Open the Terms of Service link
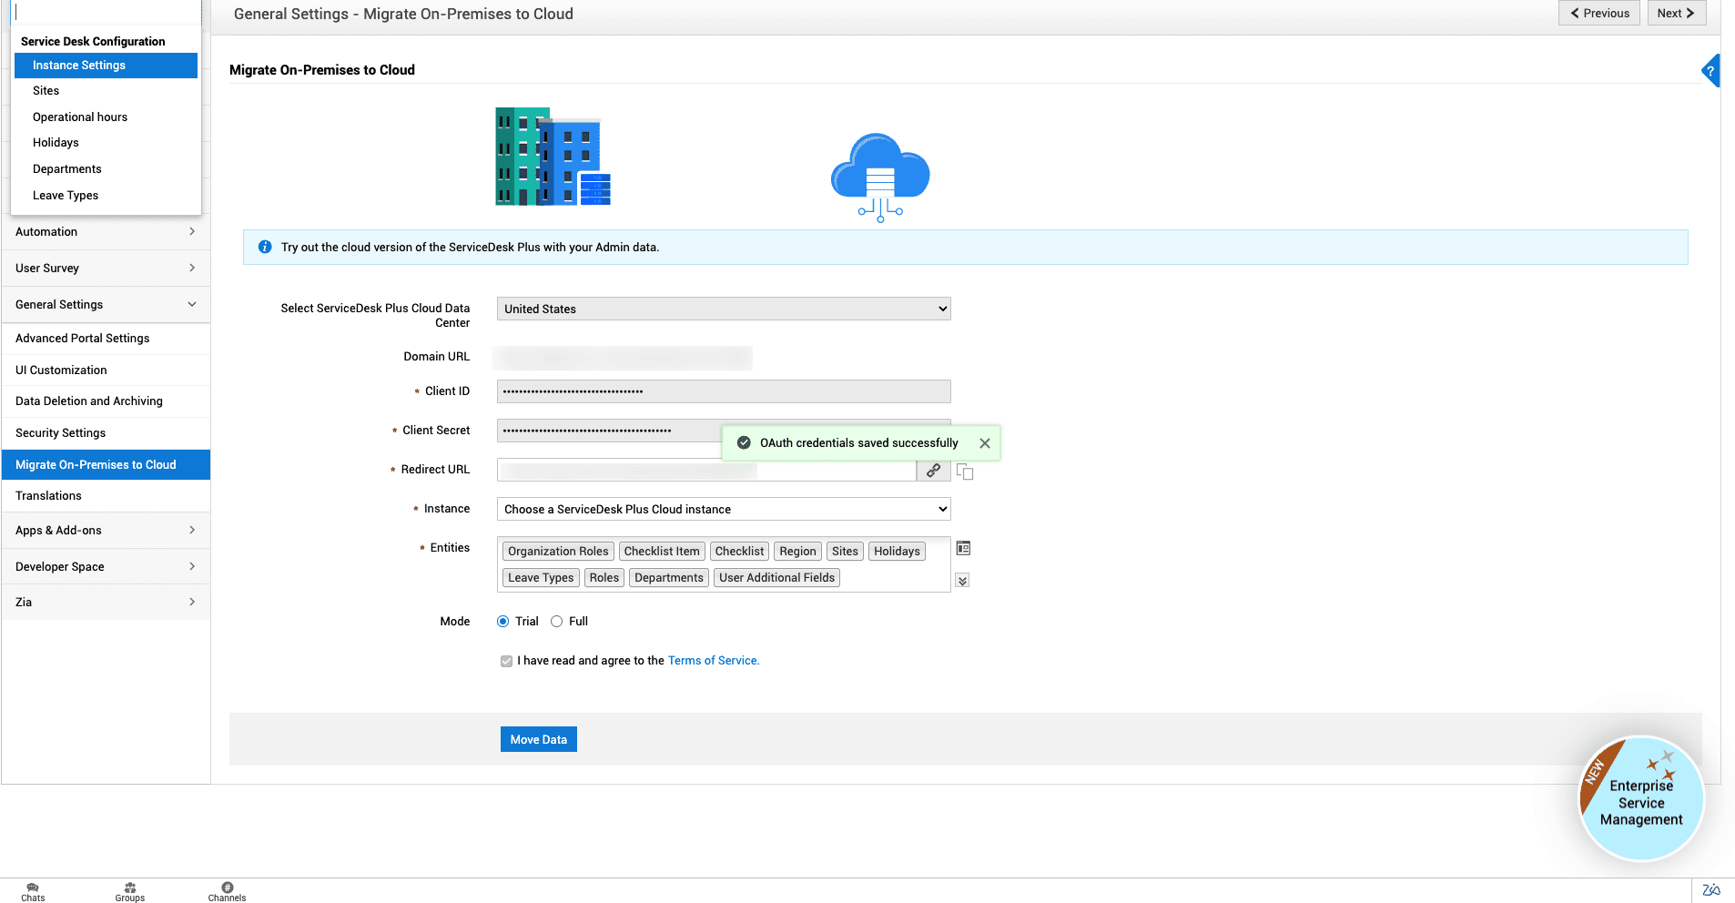Image resolution: width=1735 pixels, height=903 pixels. pos(714,661)
